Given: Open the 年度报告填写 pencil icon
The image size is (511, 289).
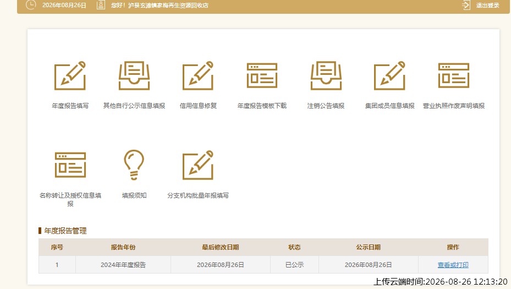Looking at the screenshot, I should coord(70,75).
